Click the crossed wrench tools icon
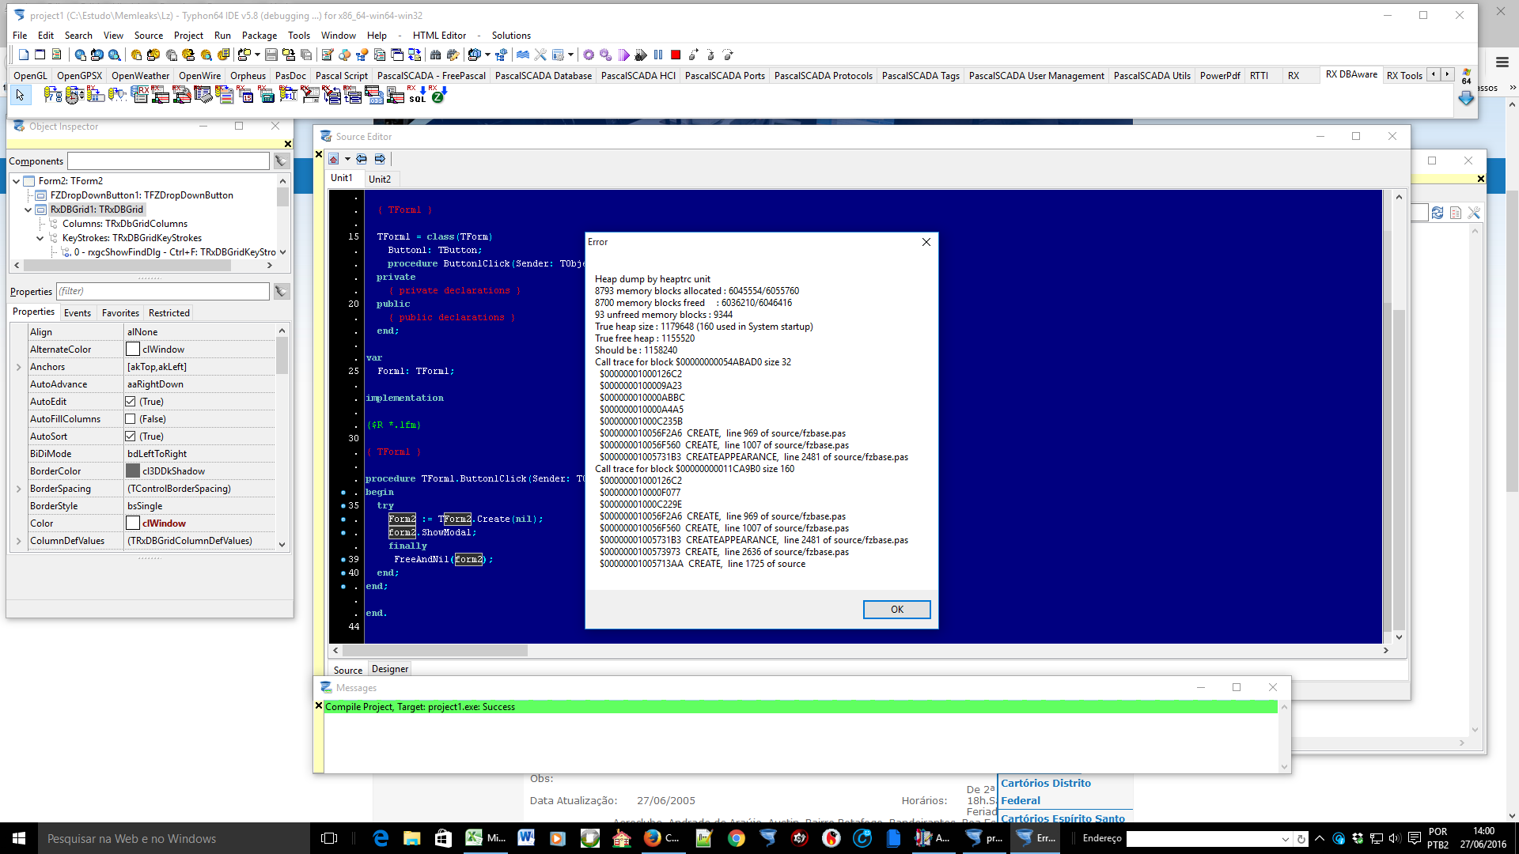Viewport: 1519px width, 854px height. click(x=540, y=55)
